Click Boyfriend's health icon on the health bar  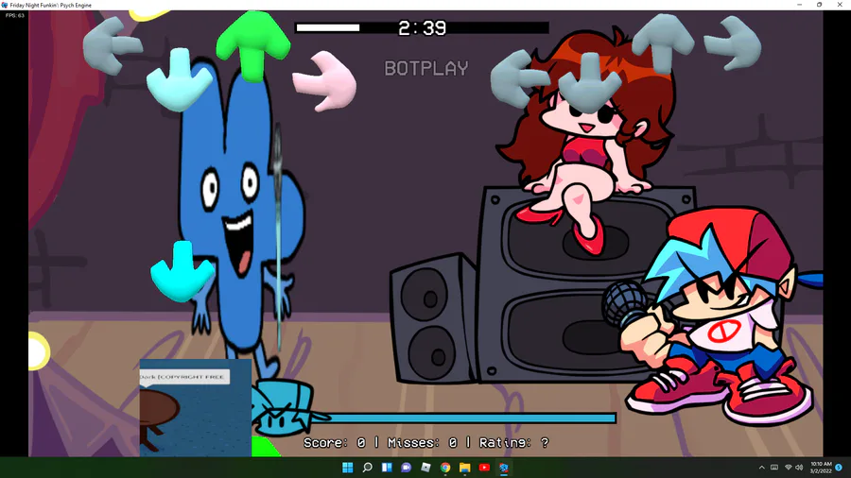[286, 408]
